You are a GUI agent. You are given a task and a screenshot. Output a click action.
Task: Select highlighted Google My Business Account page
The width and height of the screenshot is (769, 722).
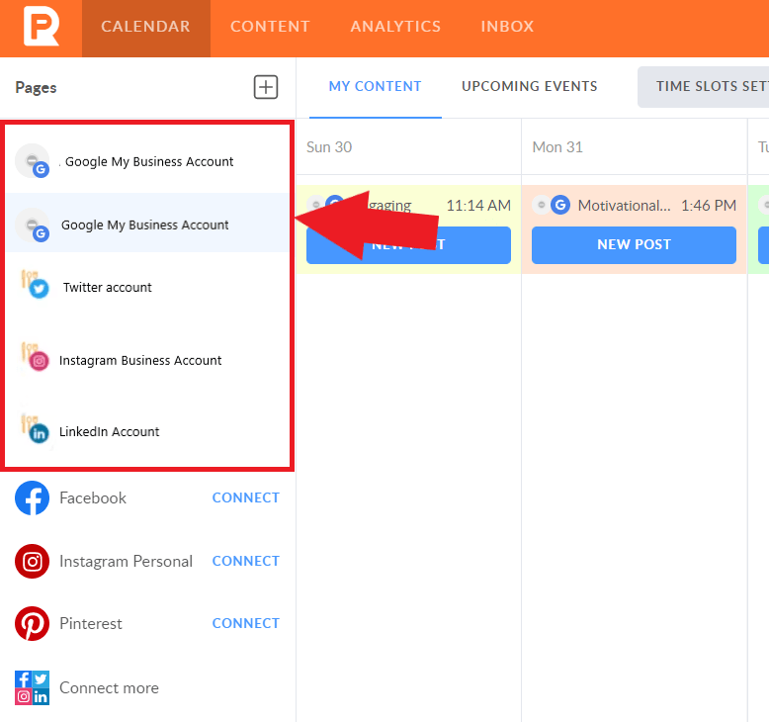click(147, 224)
